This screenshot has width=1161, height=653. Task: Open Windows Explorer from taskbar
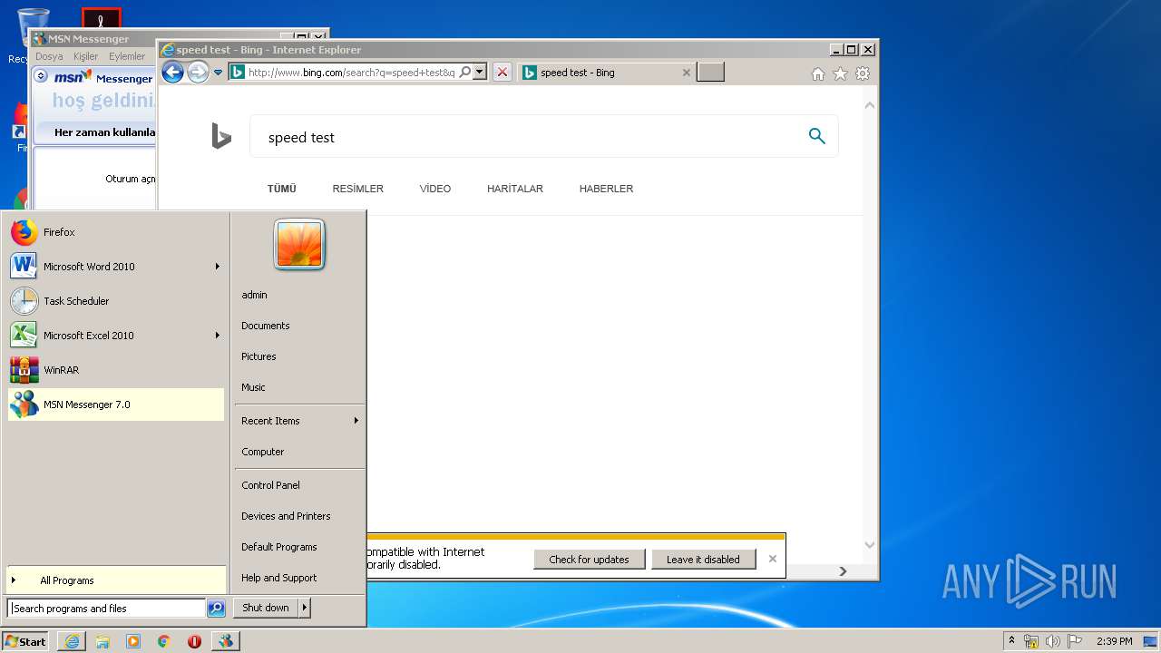pos(102,641)
